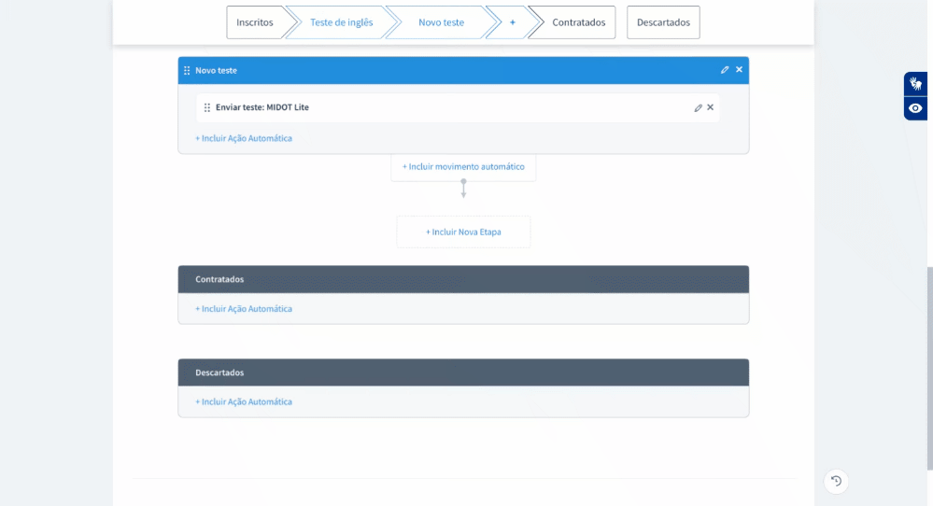Click Incluir Nova Etapa button
Image resolution: width=933 pixels, height=506 pixels.
coord(463,232)
